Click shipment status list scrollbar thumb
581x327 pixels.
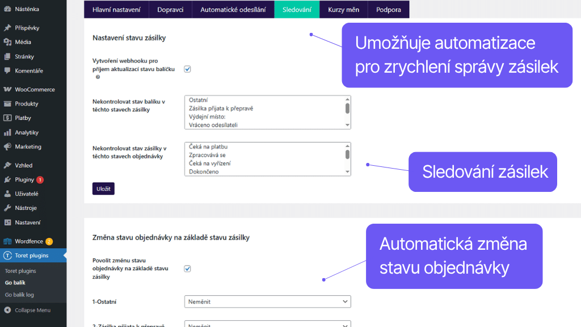pos(347,108)
